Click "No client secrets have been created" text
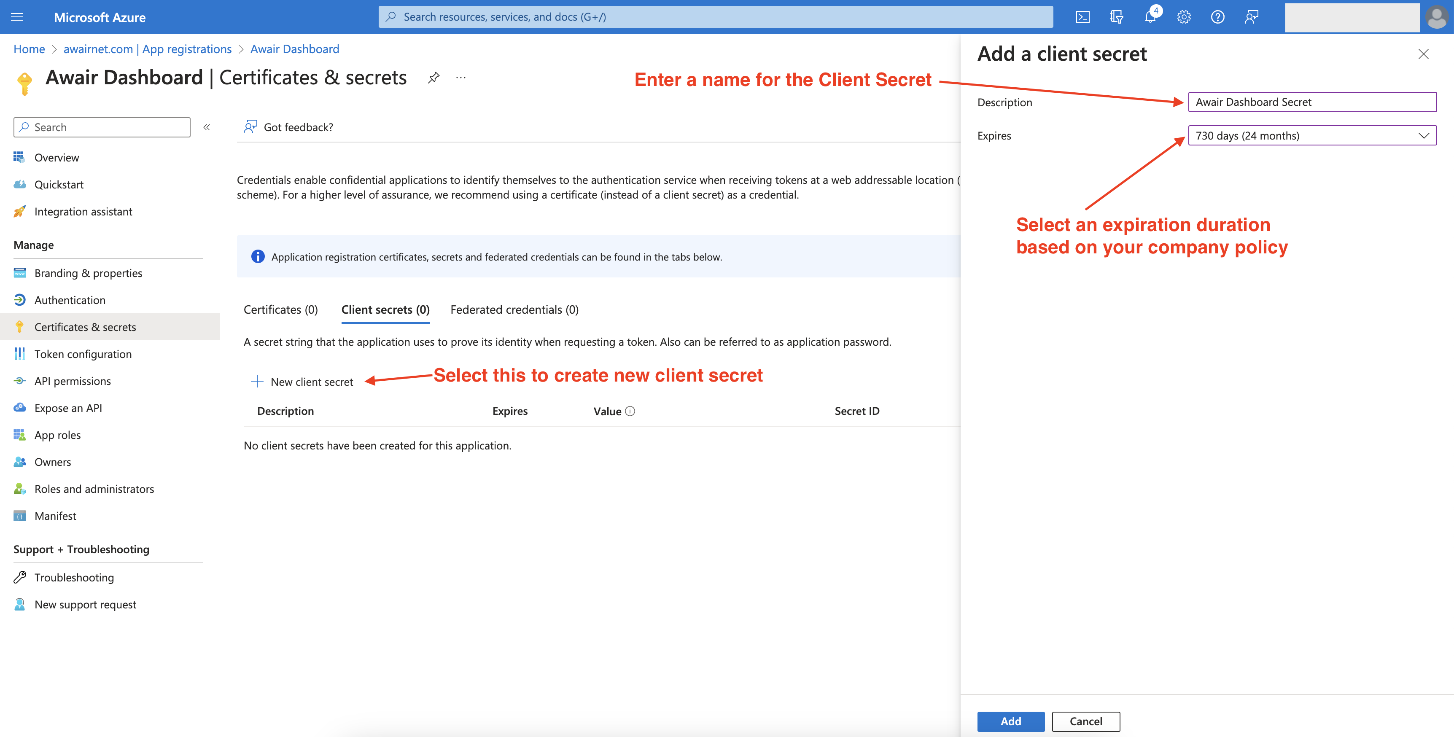 pyautogui.click(x=377, y=446)
